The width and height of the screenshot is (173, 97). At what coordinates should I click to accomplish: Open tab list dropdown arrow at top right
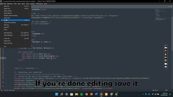click(171, 6)
